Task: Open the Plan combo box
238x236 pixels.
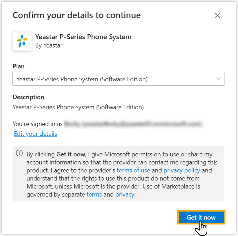Action: point(115,79)
